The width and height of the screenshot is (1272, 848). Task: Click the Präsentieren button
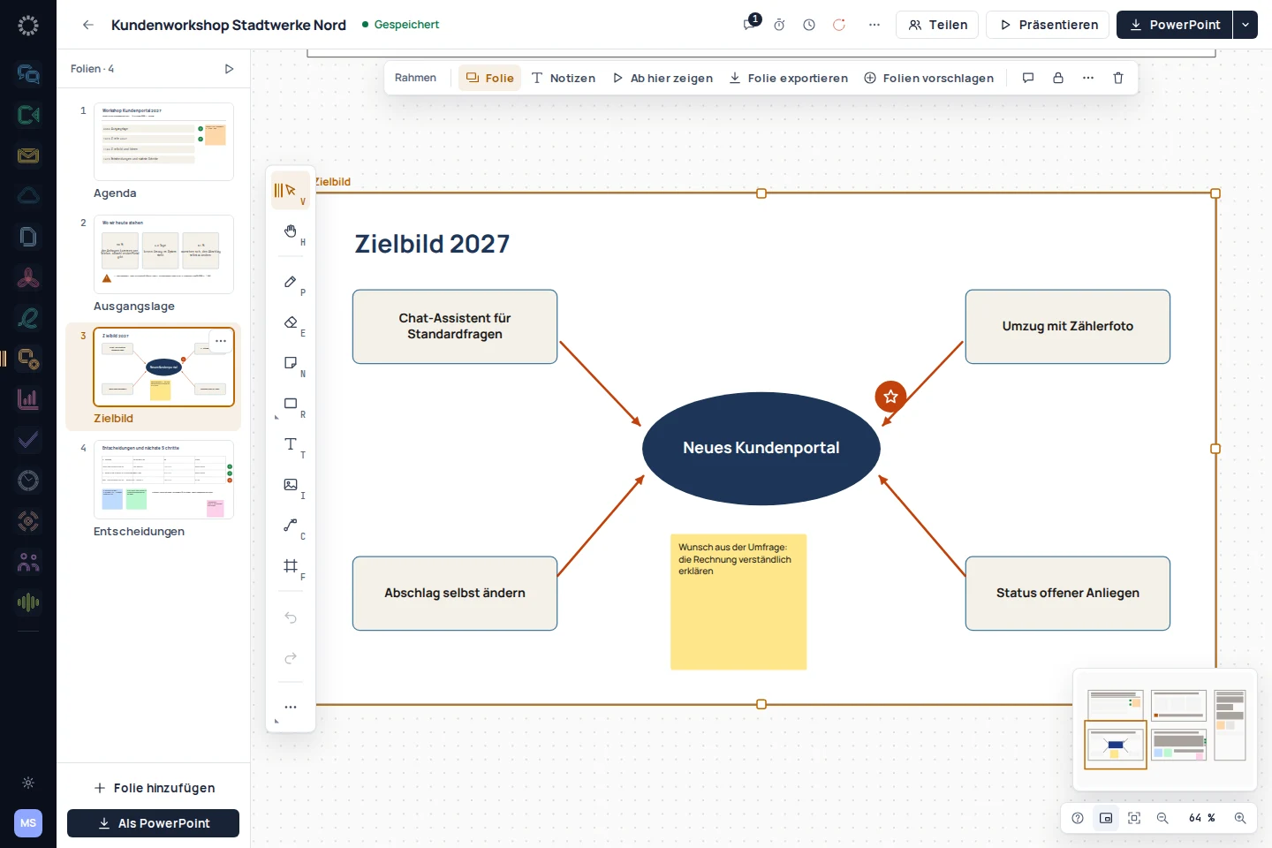1048,25
